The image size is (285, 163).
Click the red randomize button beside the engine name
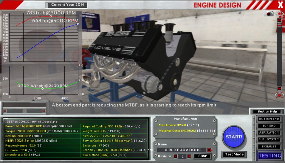tap(209, 150)
